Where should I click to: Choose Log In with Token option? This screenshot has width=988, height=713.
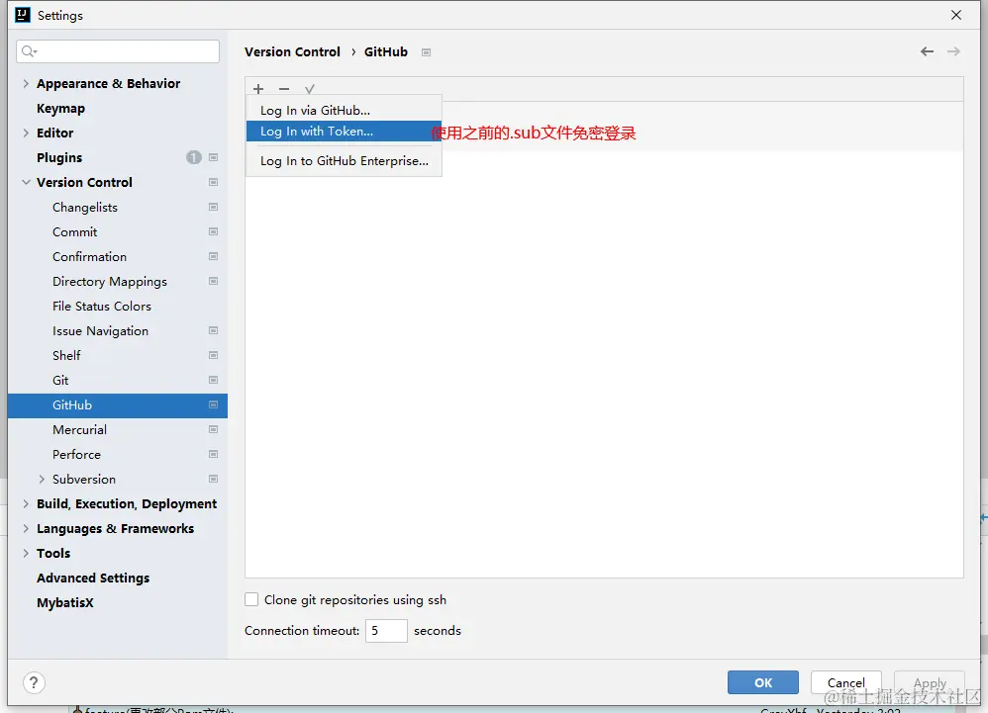tap(345, 131)
